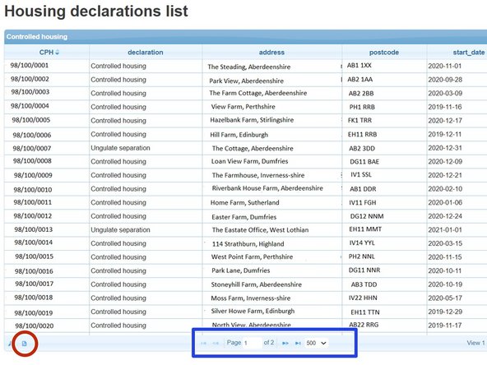Click postcode IV11 FGH
487x365 pixels.
tap(363, 203)
